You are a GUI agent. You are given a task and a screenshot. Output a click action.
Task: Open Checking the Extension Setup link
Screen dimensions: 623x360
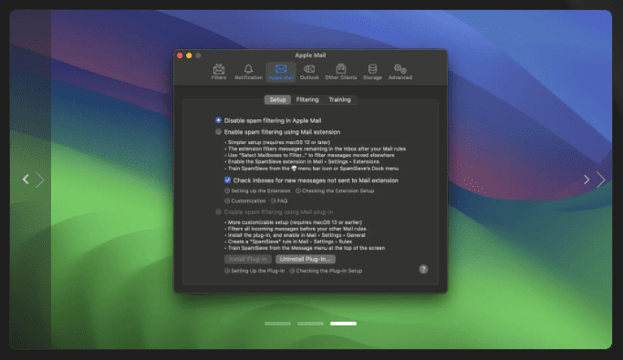(x=335, y=190)
